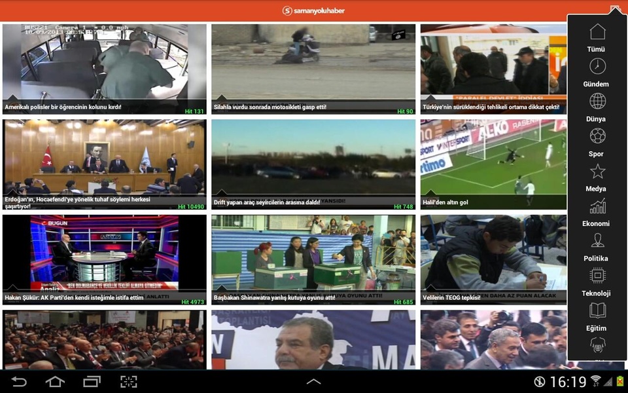
Task: Open the Spor soccer ball category
Action: coord(597,143)
